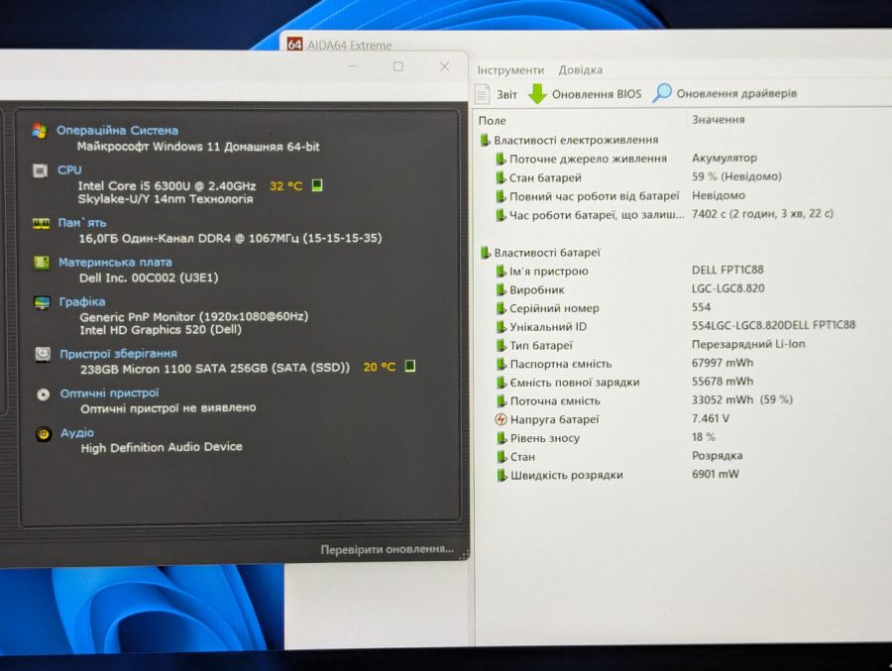
Task: Click the Значення column header
Action: pos(718,120)
